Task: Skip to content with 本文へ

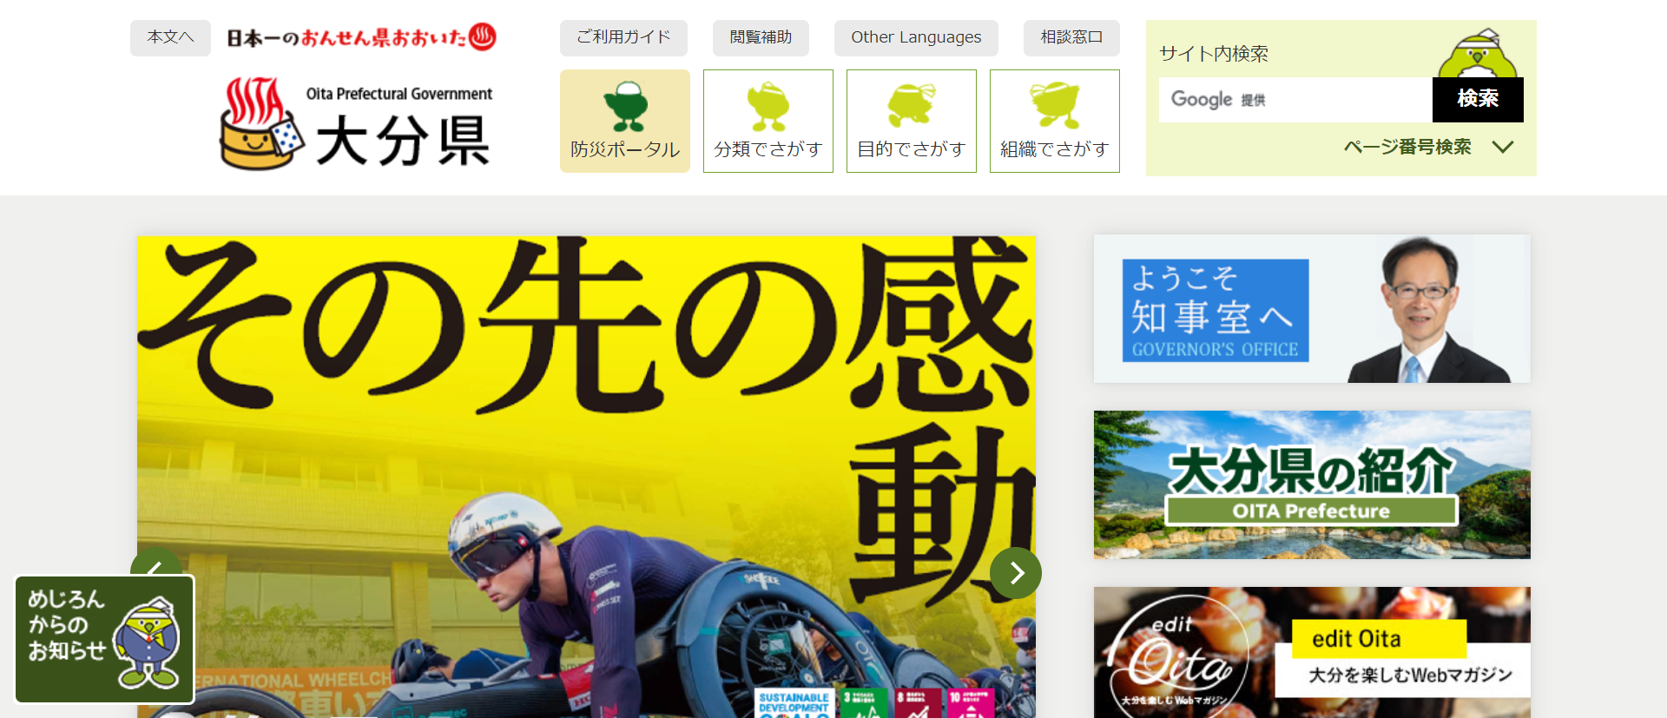Action: tap(170, 37)
